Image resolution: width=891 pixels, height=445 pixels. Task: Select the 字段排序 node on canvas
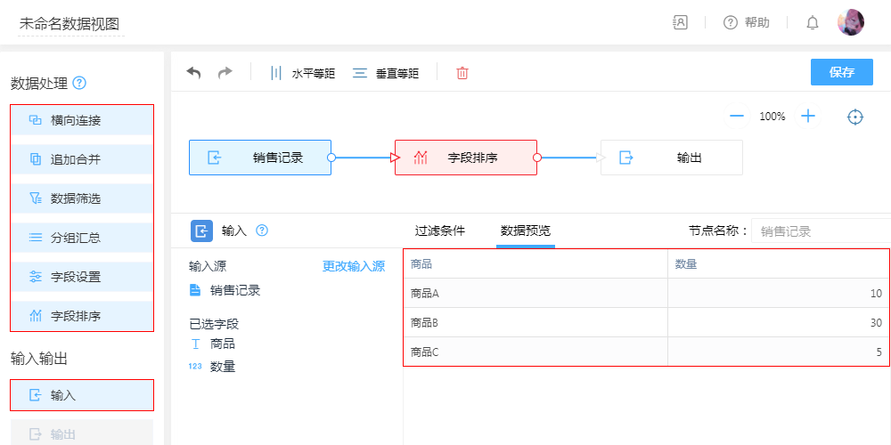pos(466,158)
